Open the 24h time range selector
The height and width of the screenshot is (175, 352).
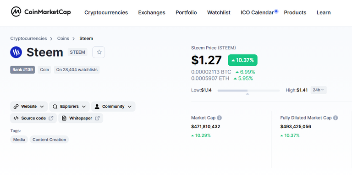(319, 90)
